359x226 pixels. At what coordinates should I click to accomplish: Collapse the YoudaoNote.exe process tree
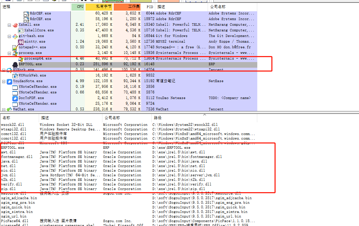(x=4, y=81)
